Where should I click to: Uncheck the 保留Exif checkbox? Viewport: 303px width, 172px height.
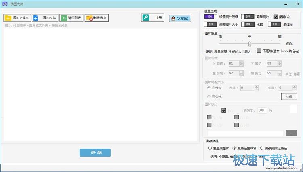(x=276, y=17)
